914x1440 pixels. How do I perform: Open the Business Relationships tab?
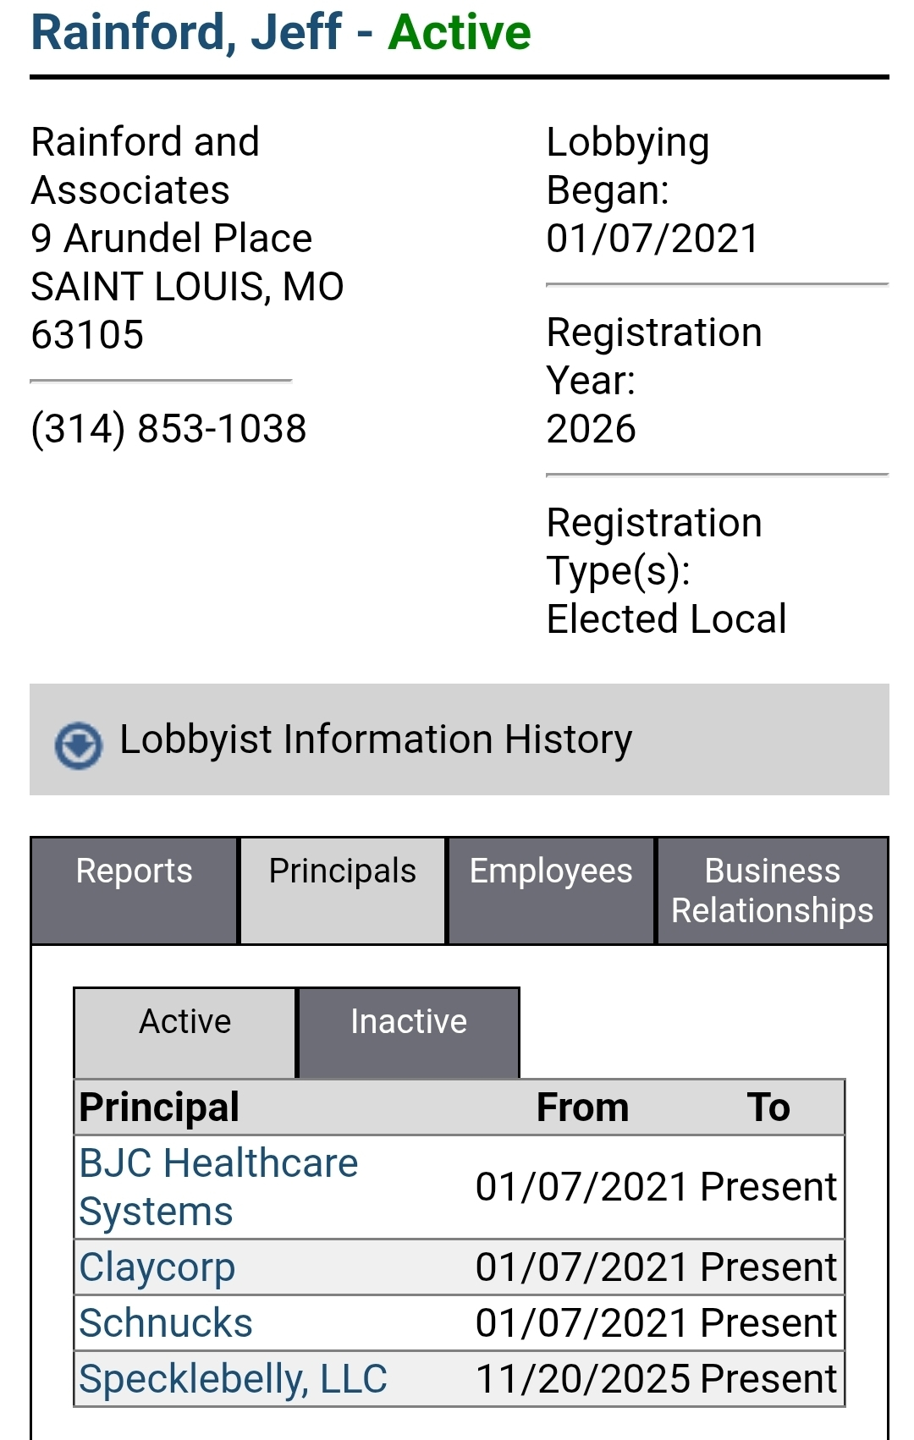point(772,891)
